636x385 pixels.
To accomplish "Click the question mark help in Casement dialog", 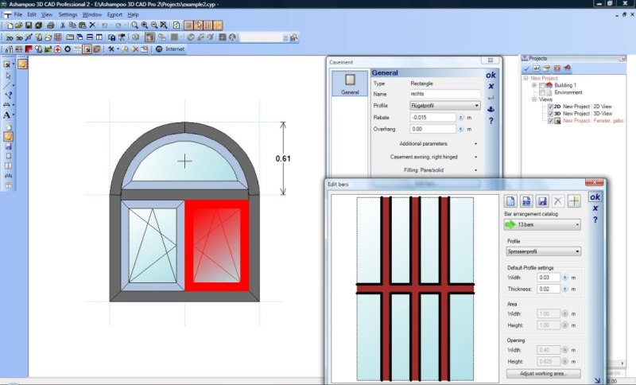I will [x=491, y=121].
